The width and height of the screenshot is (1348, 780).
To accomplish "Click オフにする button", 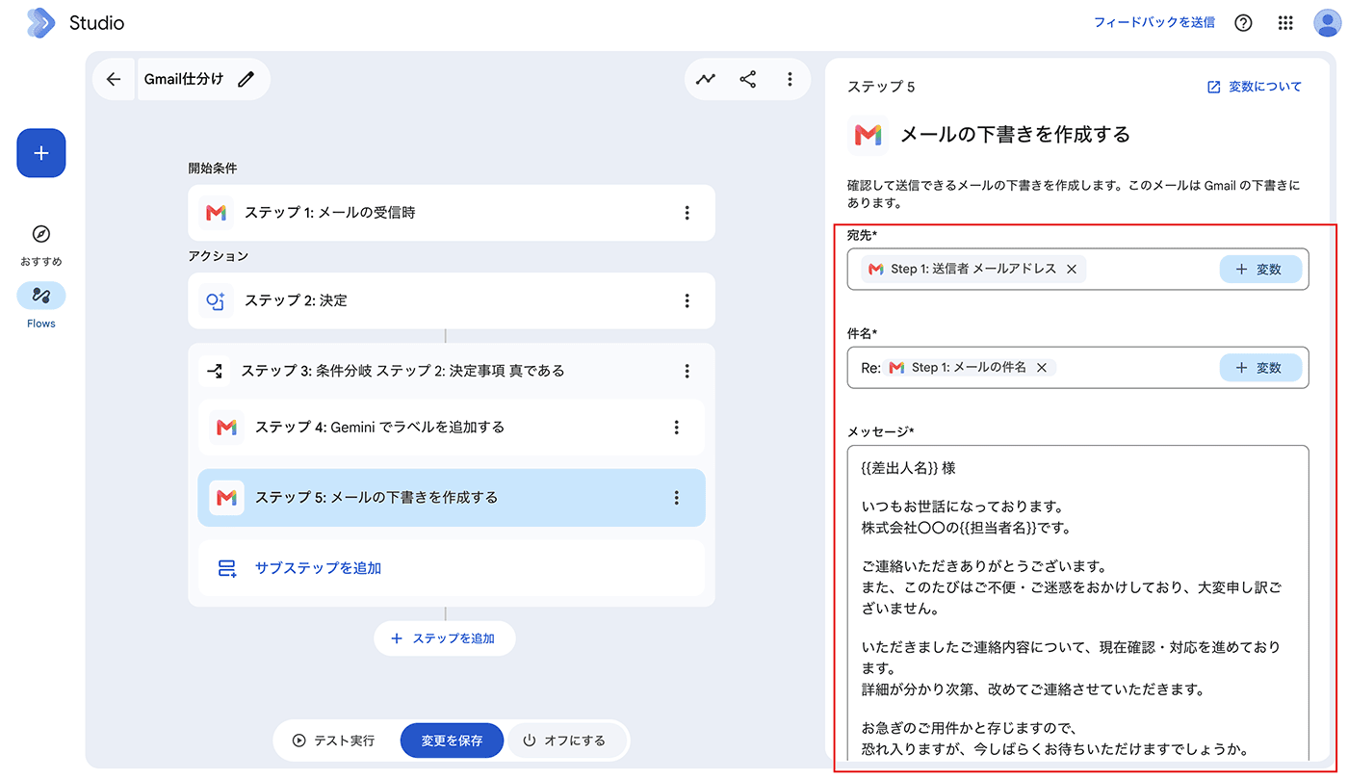I will (565, 741).
